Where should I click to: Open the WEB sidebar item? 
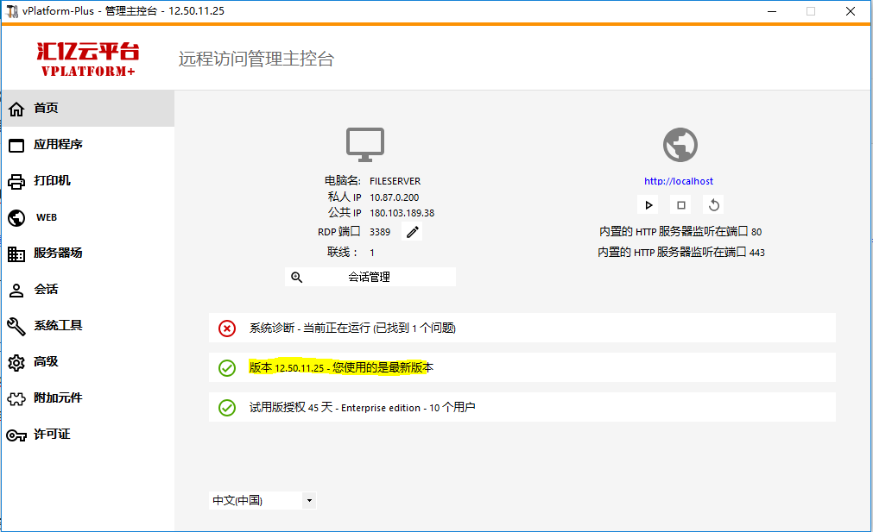click(x=46, y=217)
